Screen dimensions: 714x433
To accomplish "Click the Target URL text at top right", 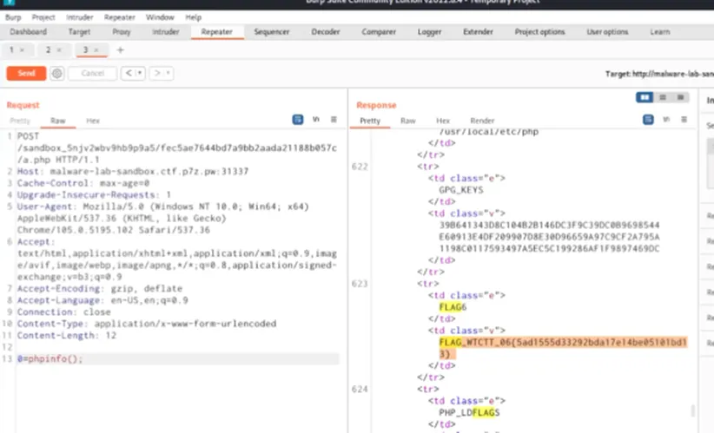I will click(x=659, y=74).
